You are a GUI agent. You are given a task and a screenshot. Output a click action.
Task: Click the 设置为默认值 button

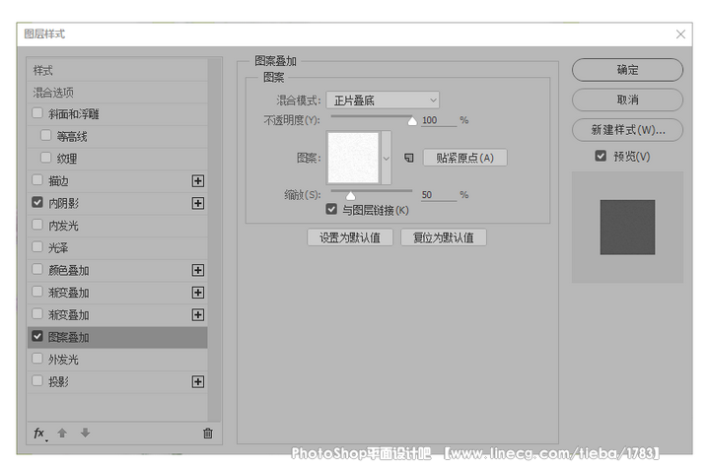[x=350, y=237]
